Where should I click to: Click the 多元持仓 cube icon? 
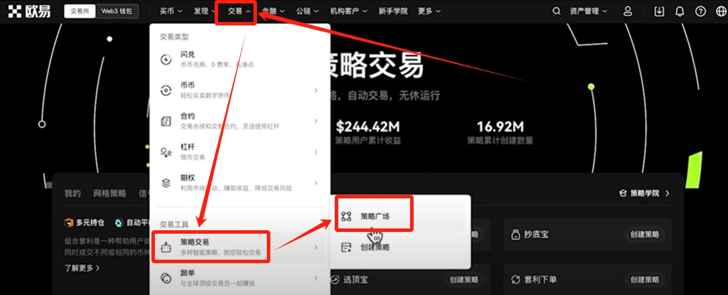coord(69,222)
